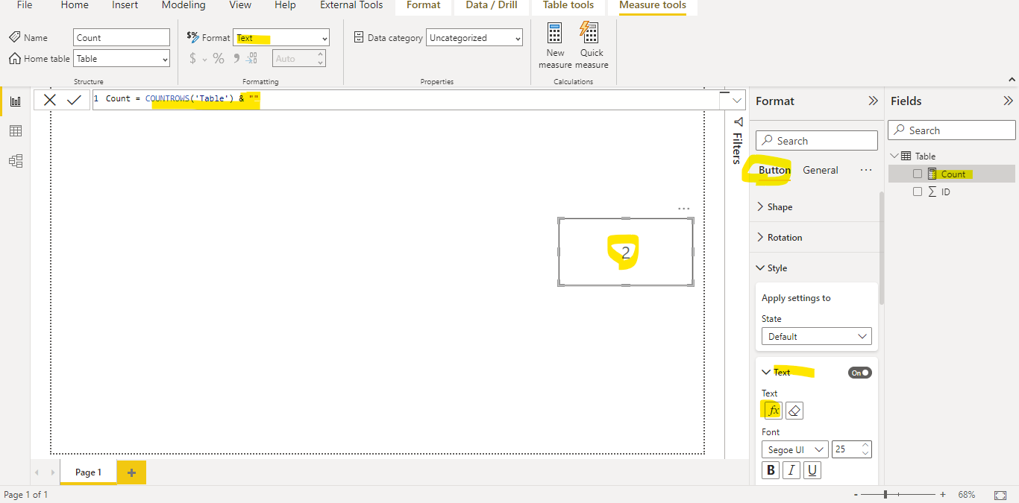This screenshot has width=1019, height=503.
Task: Click fit to page icon
Action: [1000, 495]
